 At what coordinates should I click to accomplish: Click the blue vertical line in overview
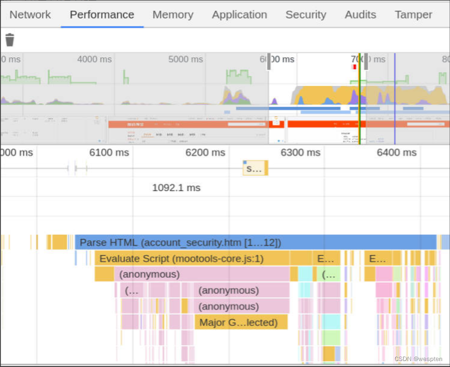click(395, 100)
